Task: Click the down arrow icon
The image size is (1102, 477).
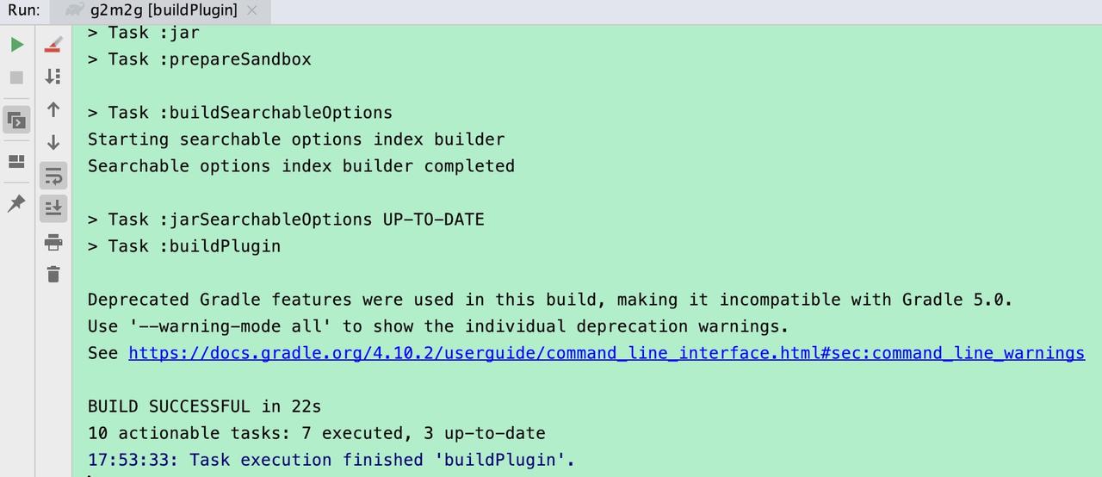Action: (53, 142)
